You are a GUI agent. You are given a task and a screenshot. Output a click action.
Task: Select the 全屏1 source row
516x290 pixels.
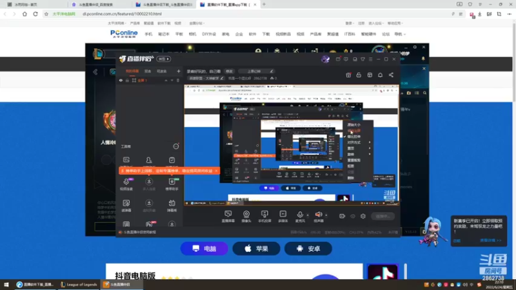point(149,80)
